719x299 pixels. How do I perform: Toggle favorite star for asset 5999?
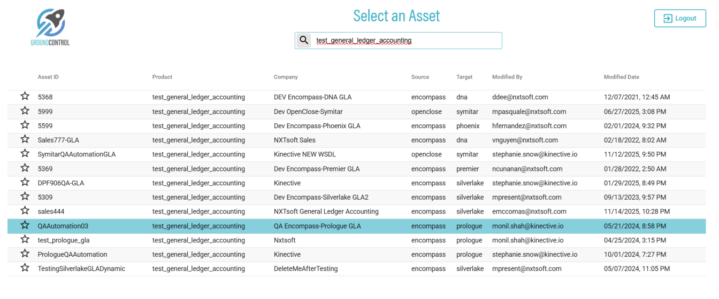coord(25,111)
